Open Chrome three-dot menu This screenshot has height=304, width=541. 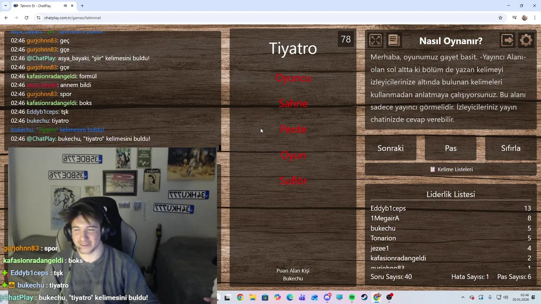(535, 18)
